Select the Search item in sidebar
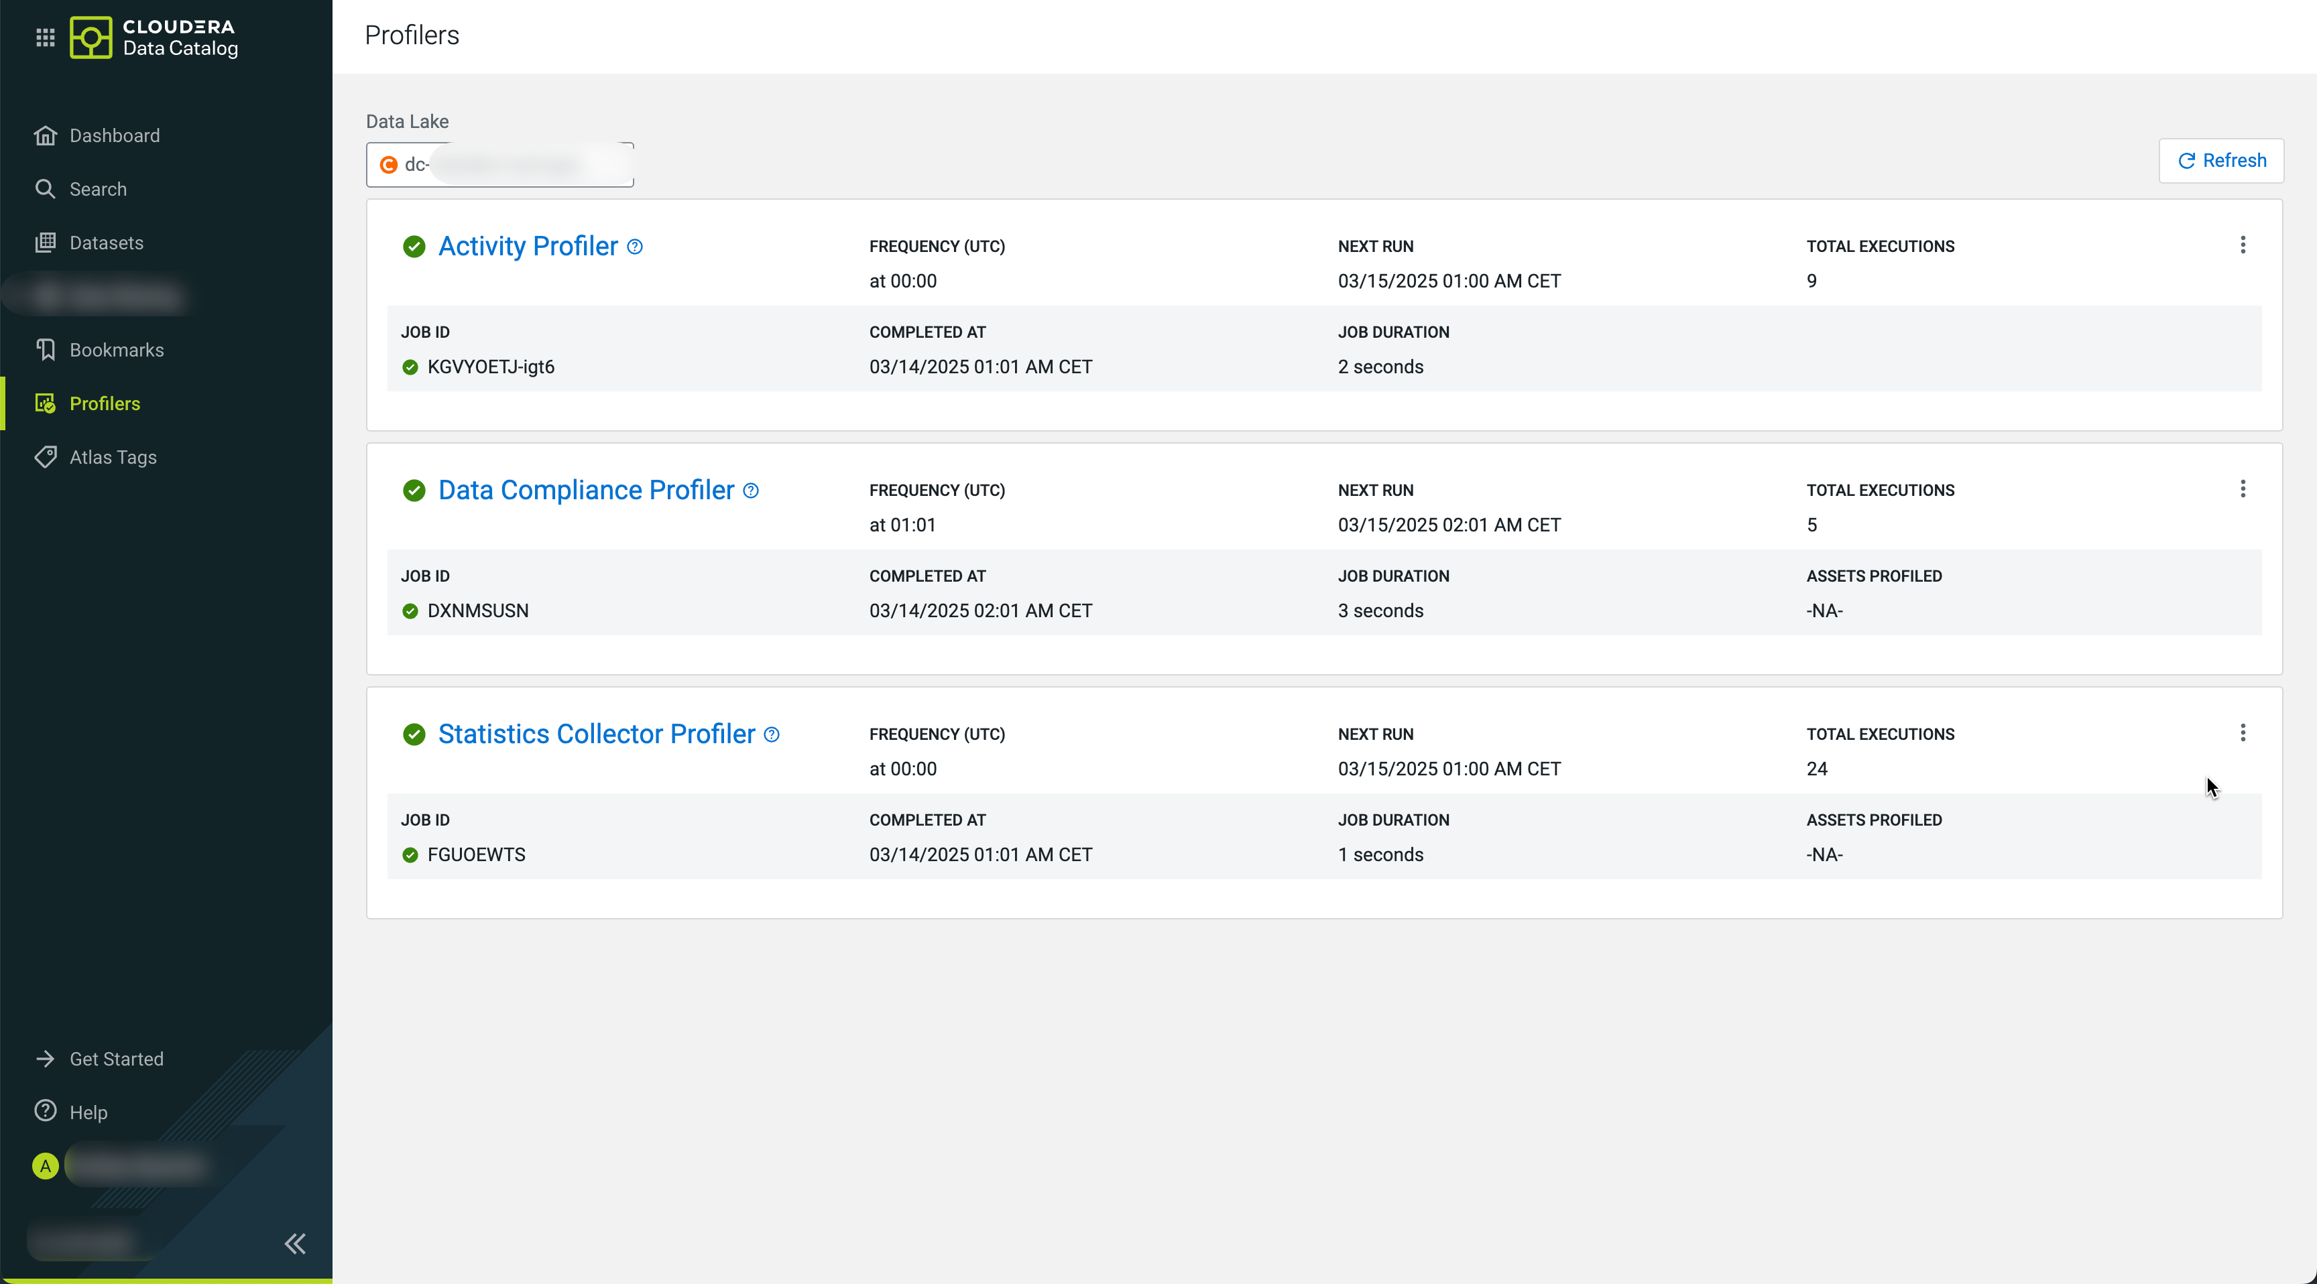2317x1284 pixels. (98, 189)
